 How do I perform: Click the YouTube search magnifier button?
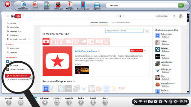click(x=120, y=16)
